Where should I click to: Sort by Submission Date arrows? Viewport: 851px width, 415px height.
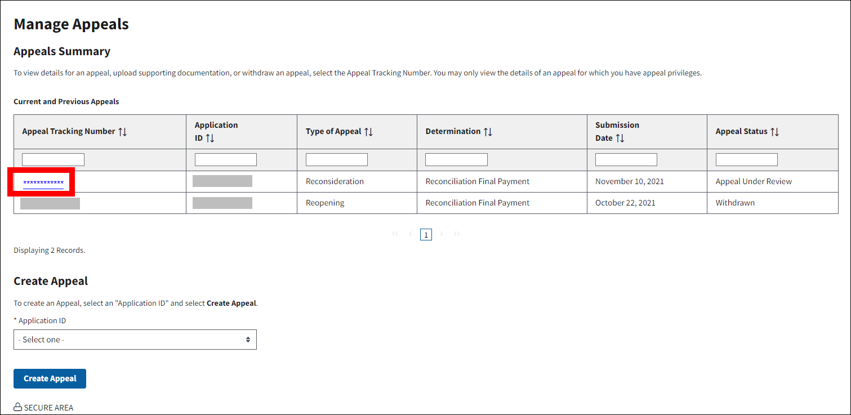pyautogui.click(x=620, y=139)
